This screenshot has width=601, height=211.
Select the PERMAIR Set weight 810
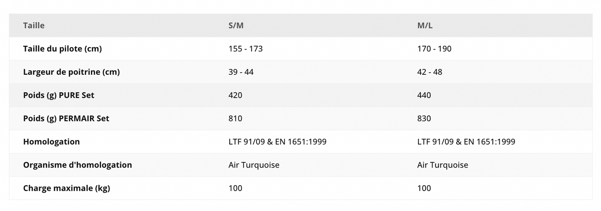[x=235, y=118]
